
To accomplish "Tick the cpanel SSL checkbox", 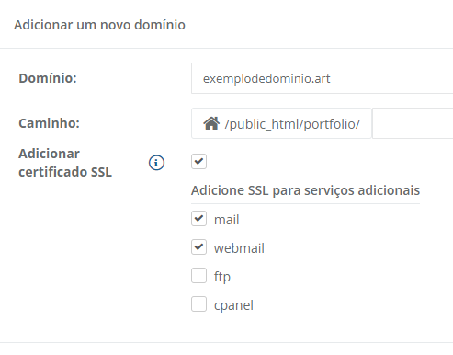I will click(198, 303).
